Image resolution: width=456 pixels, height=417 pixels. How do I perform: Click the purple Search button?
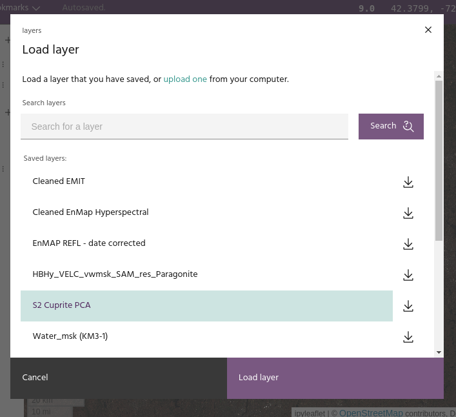[x=391, y=127]
